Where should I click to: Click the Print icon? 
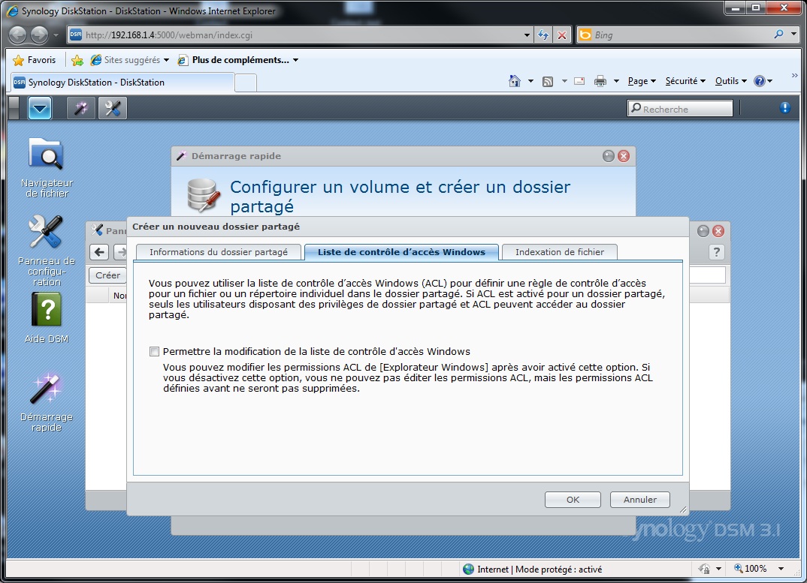[600, 81]
